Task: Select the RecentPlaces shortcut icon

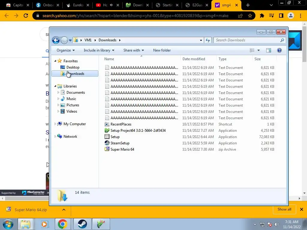Action: tap(107, 124)
